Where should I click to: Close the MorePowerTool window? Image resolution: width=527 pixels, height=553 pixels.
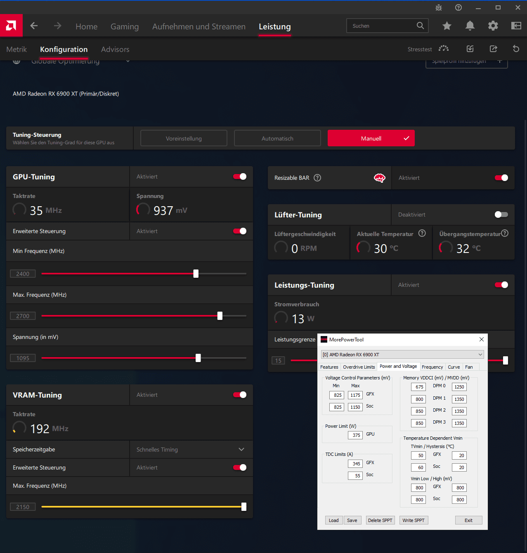pyautogui.click(x=482, y=339)
